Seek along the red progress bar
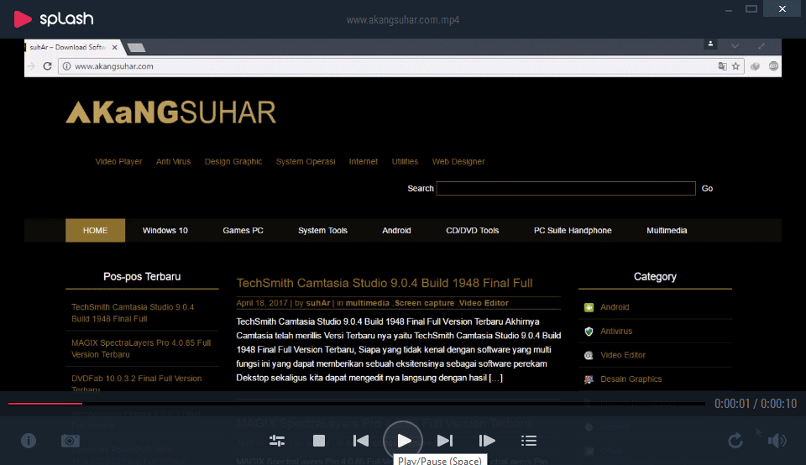This screenshot has width=806, height=465. click(356, 404)
